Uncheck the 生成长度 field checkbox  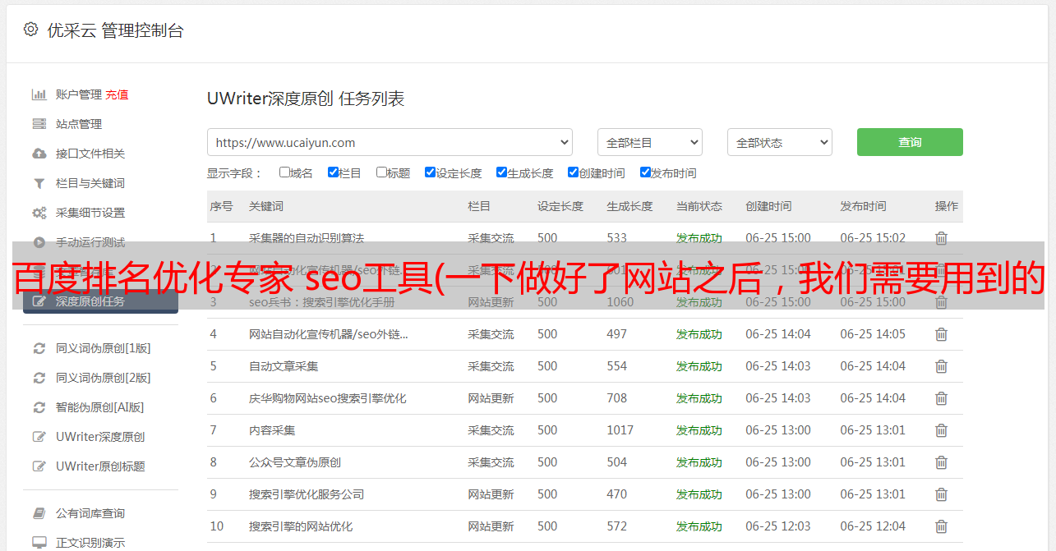(501, 172)
